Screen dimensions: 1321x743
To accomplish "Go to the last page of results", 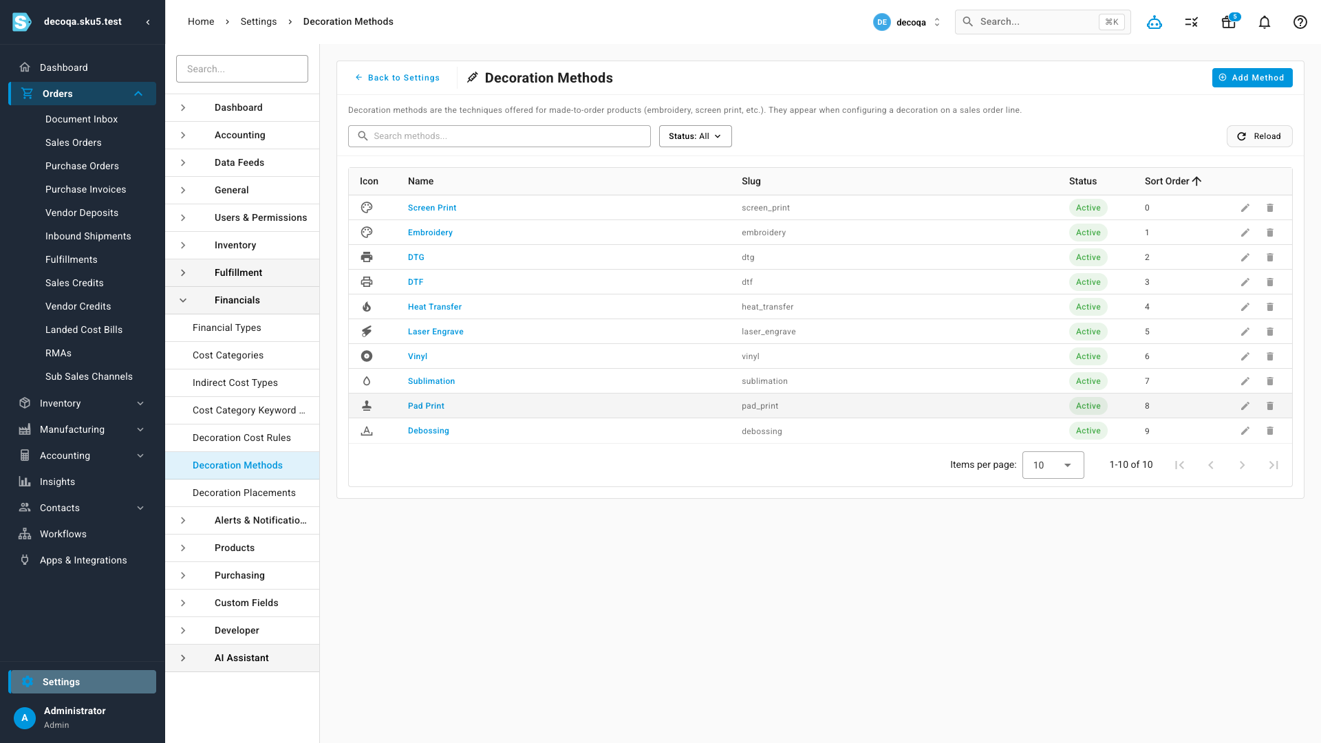I will click(1274, 465).
